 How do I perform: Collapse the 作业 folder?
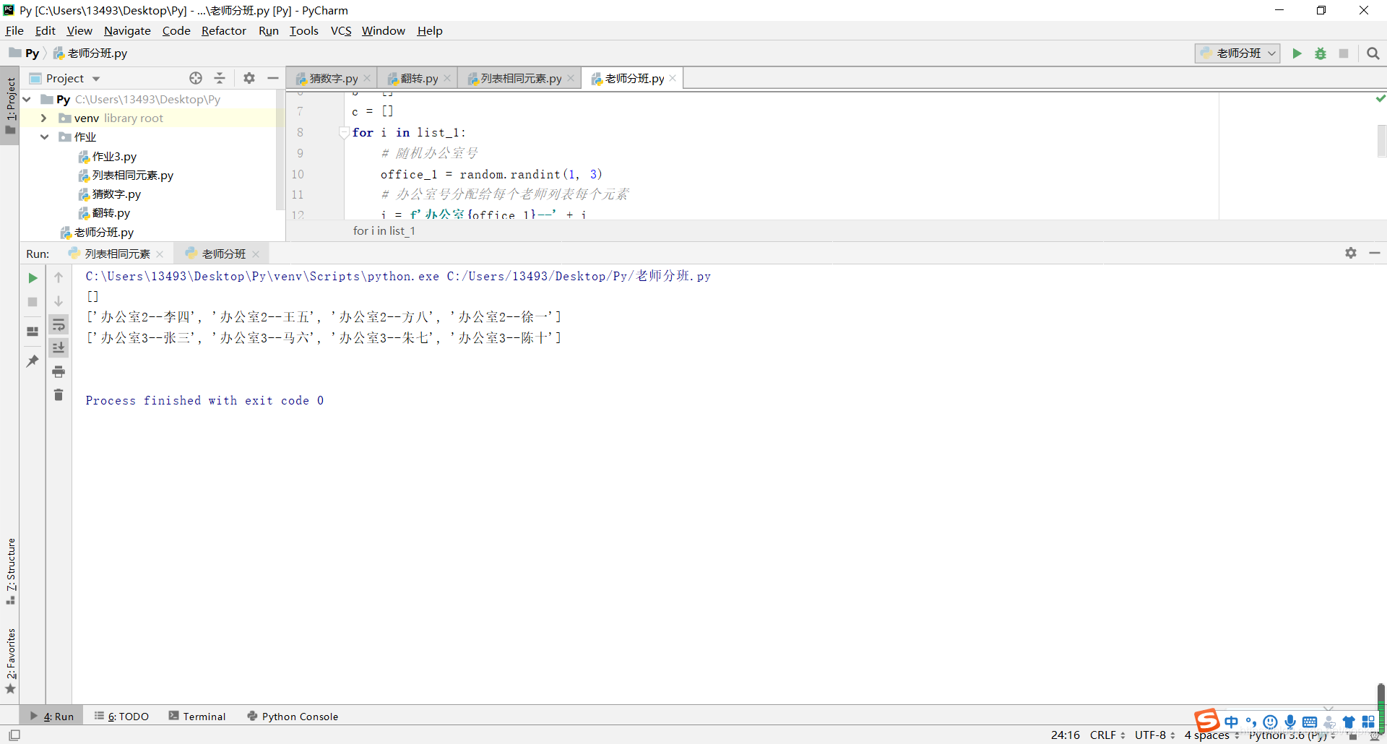pyautogui.click(x=44, y=137)
